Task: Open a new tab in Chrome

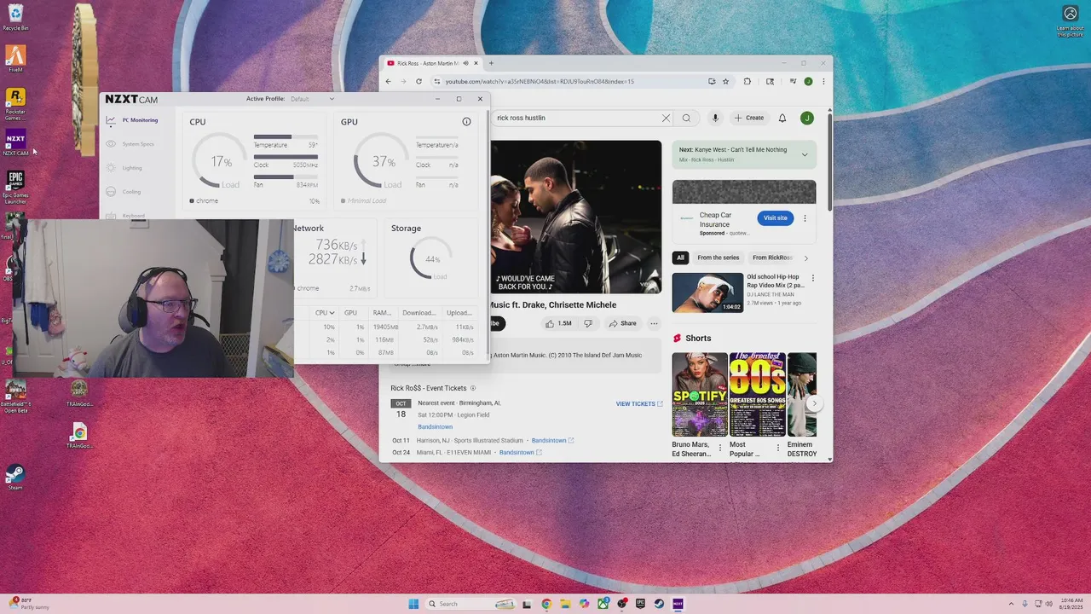Action: (491, 63)
